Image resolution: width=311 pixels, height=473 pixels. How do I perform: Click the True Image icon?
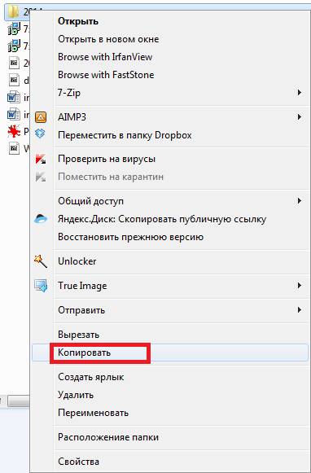coord(41,286)
